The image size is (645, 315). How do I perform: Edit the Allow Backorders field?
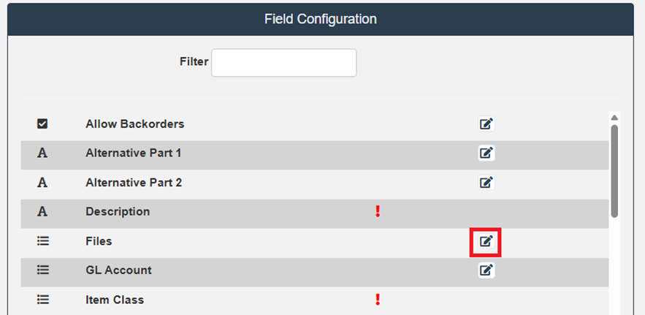(486, 124)
